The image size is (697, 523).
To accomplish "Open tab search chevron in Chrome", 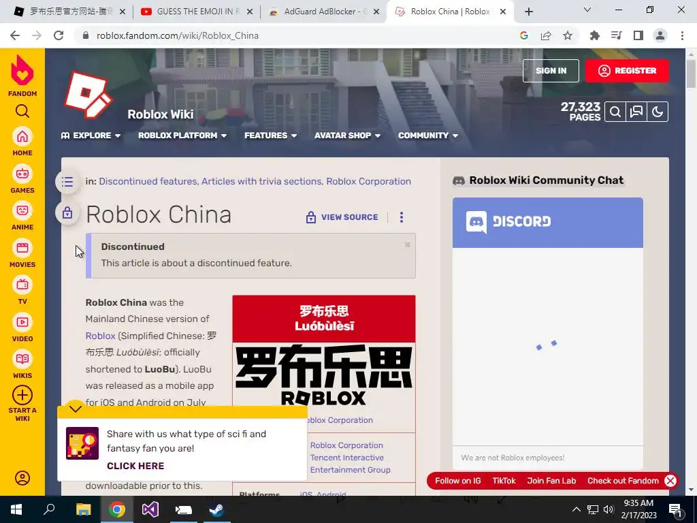I will pyautogui.click(x=587, y=10).
